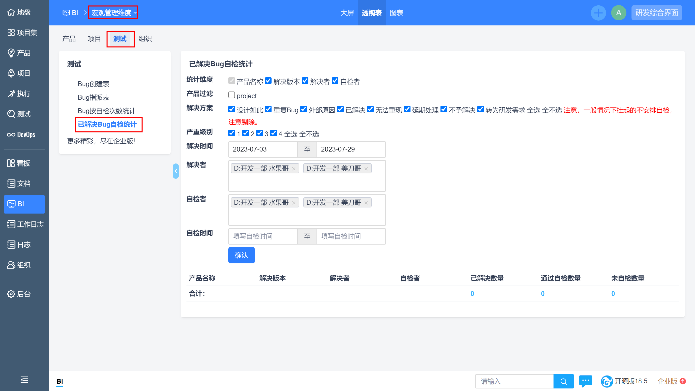Open the Bug指派表 report

(93, 97)
